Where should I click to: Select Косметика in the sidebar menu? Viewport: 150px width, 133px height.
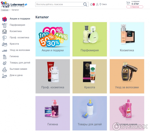click(x=15, y=31)
